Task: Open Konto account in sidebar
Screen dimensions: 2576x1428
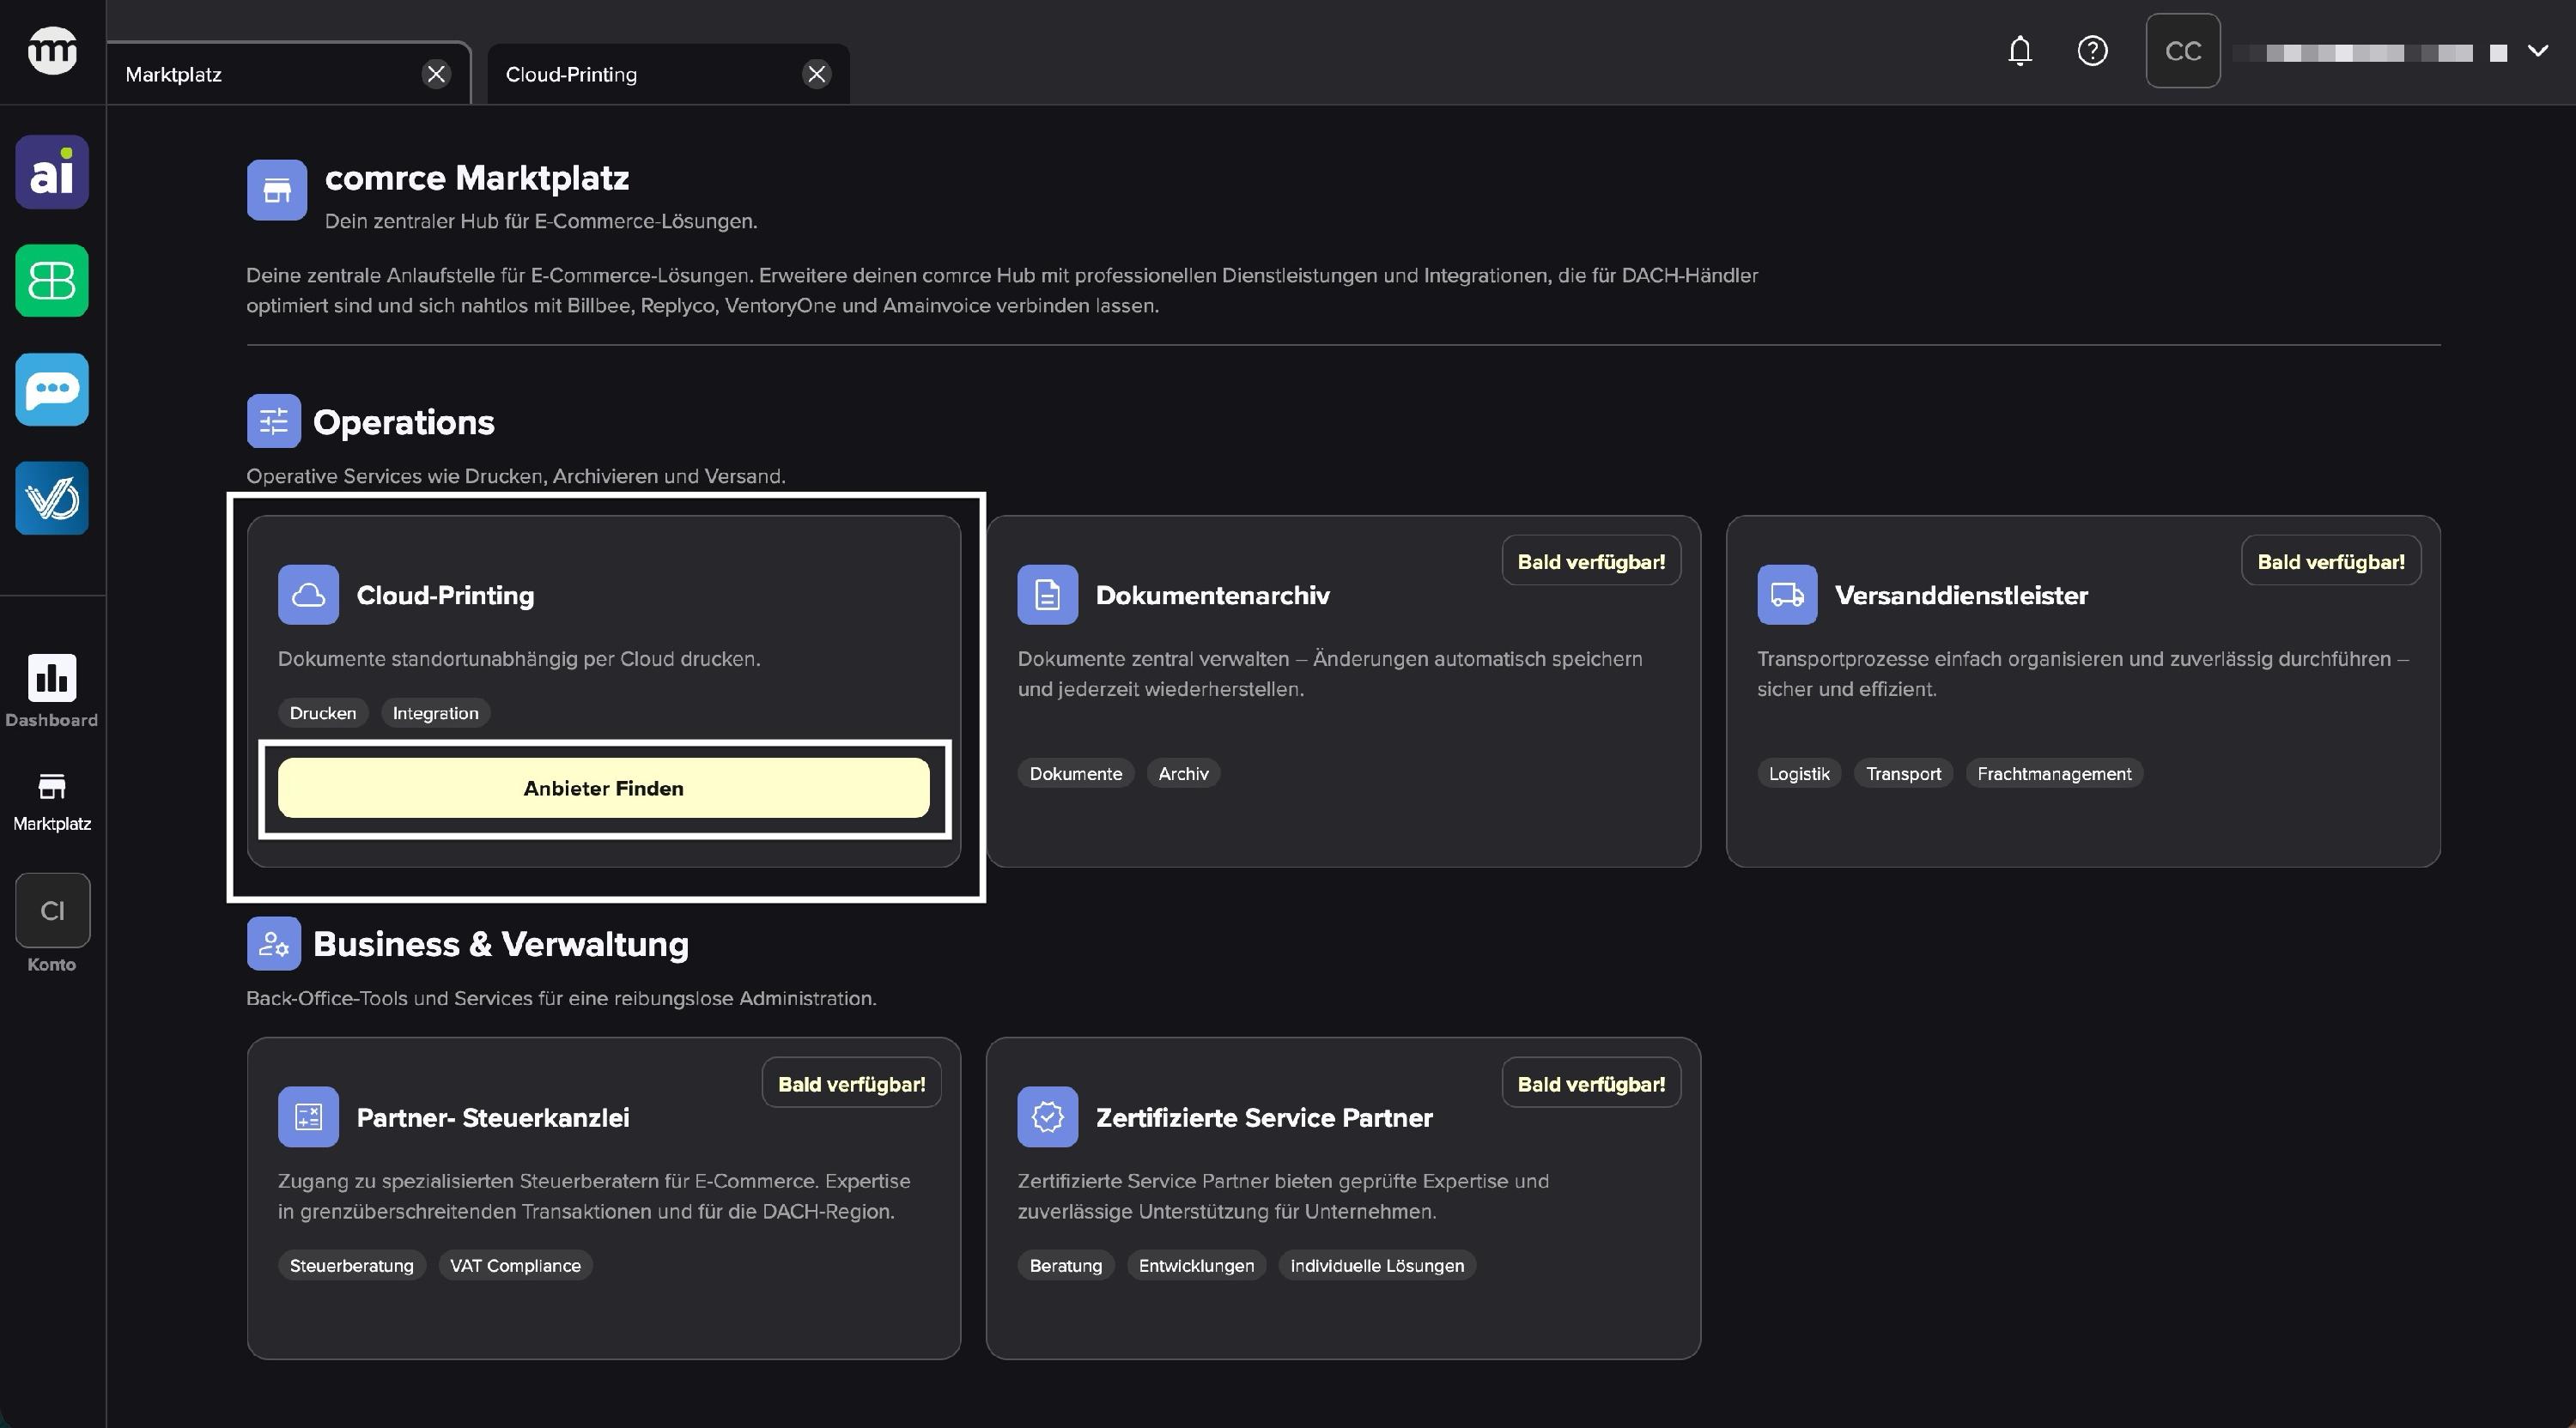Action: pos(52,923)
